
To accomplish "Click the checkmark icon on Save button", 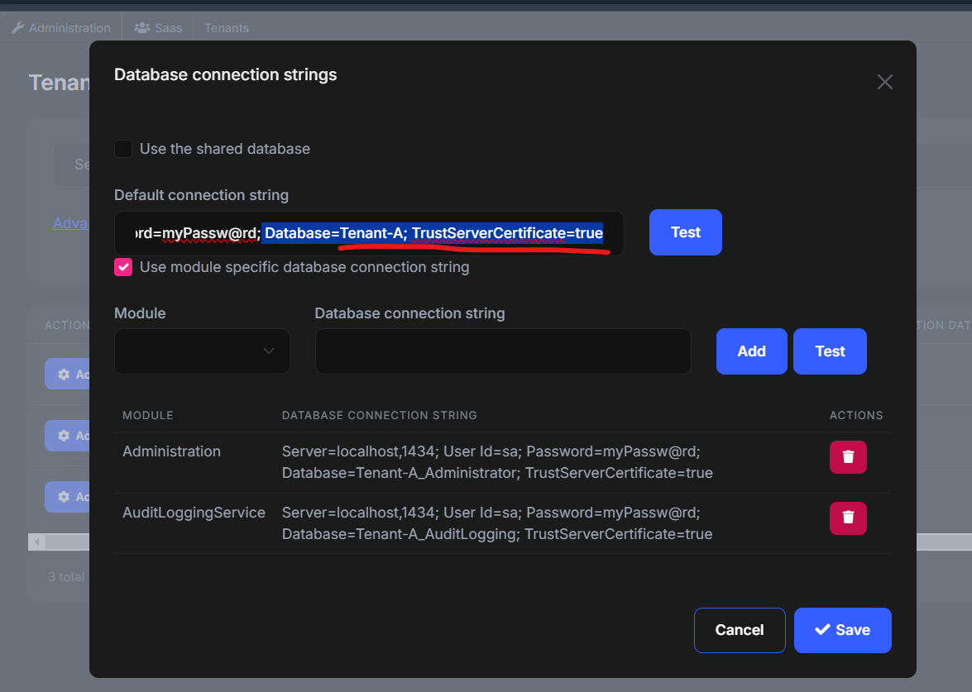I will 821,630.
